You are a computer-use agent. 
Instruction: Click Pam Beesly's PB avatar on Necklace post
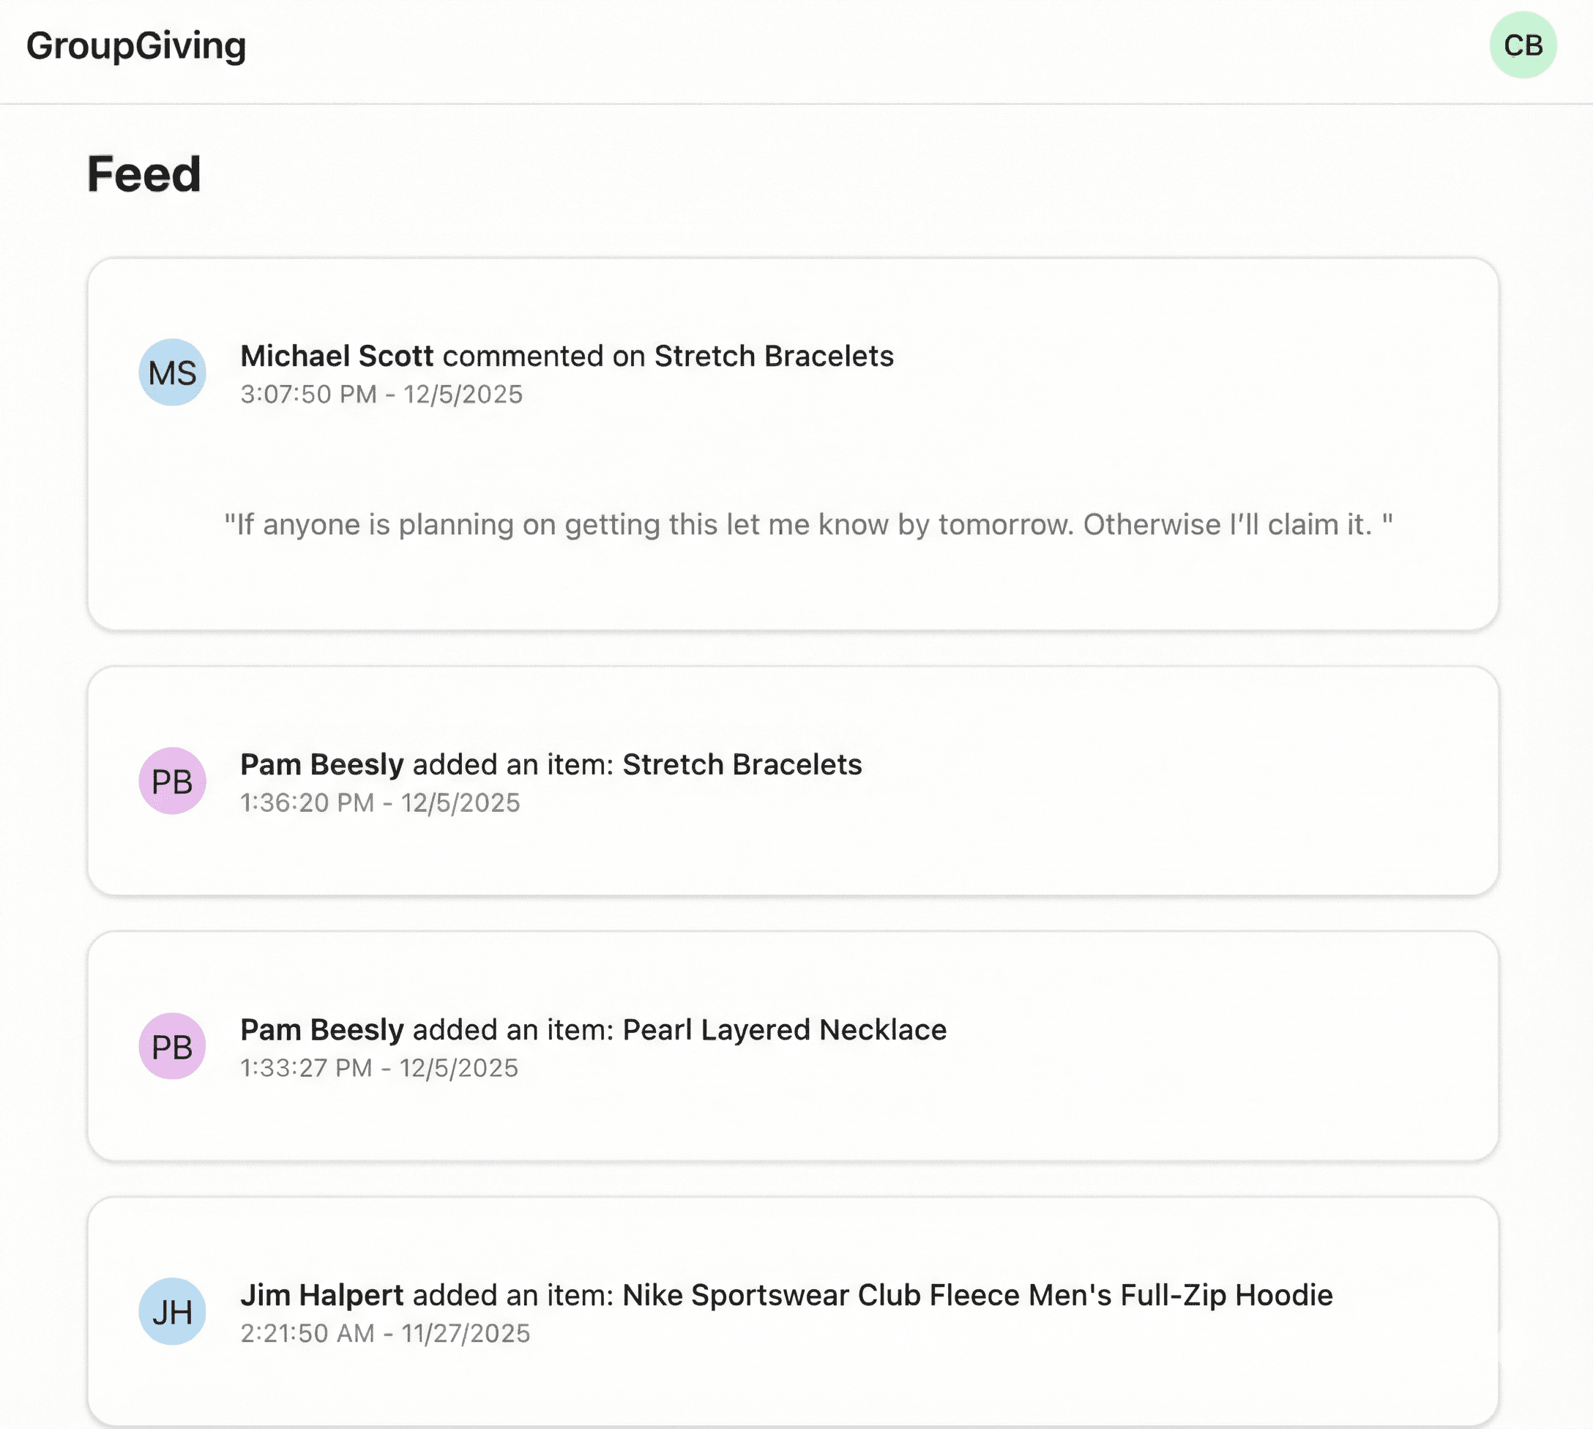coord(172,1046)
